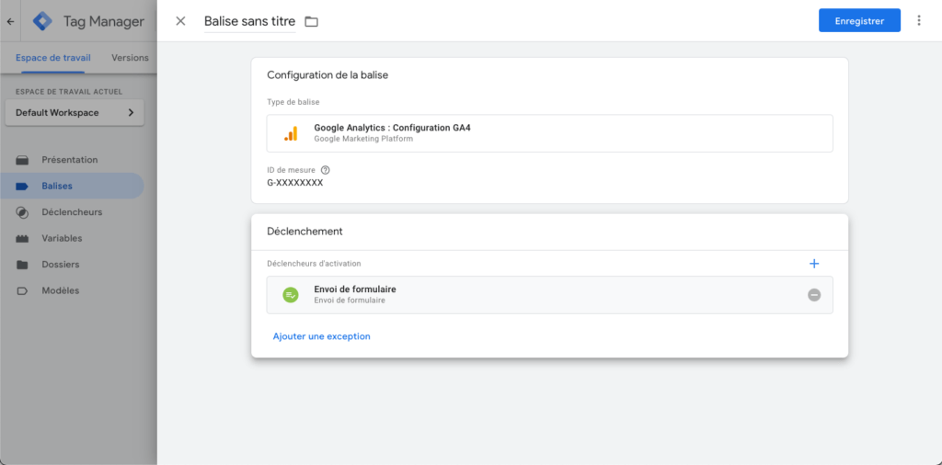Screen dimensions: 942x465
Task: Click the Déclencheurs target icon
Action: coord(22,212)
